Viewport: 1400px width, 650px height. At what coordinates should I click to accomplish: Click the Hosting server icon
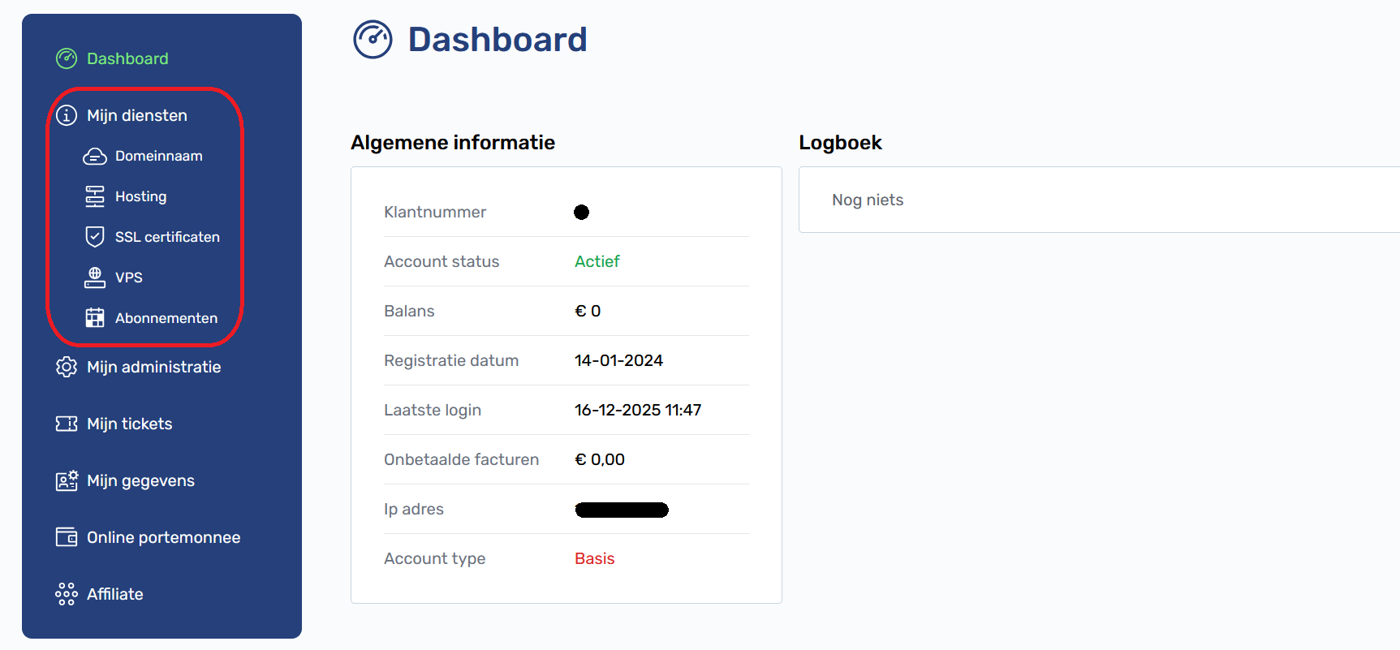(95, 196)
